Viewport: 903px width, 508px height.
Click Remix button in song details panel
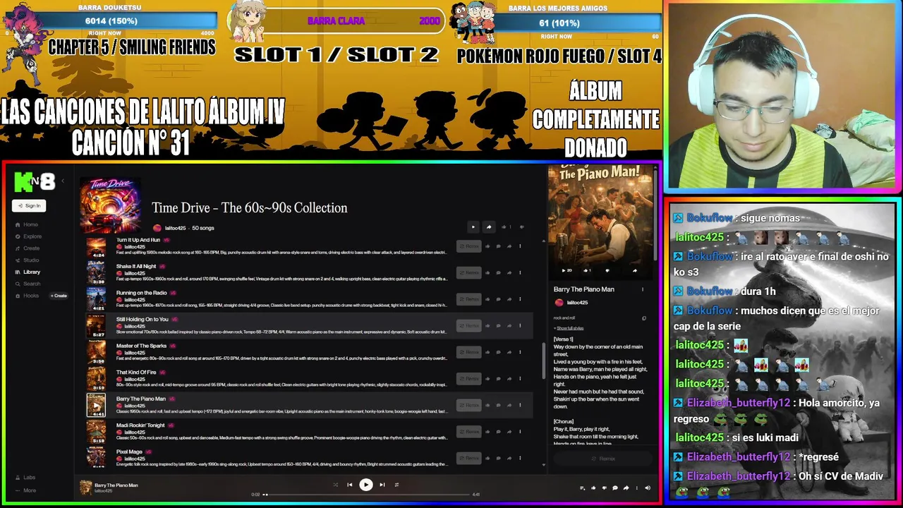602,459
